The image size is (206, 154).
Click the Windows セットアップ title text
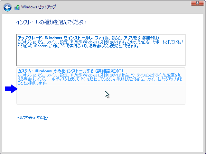(39, 7)
